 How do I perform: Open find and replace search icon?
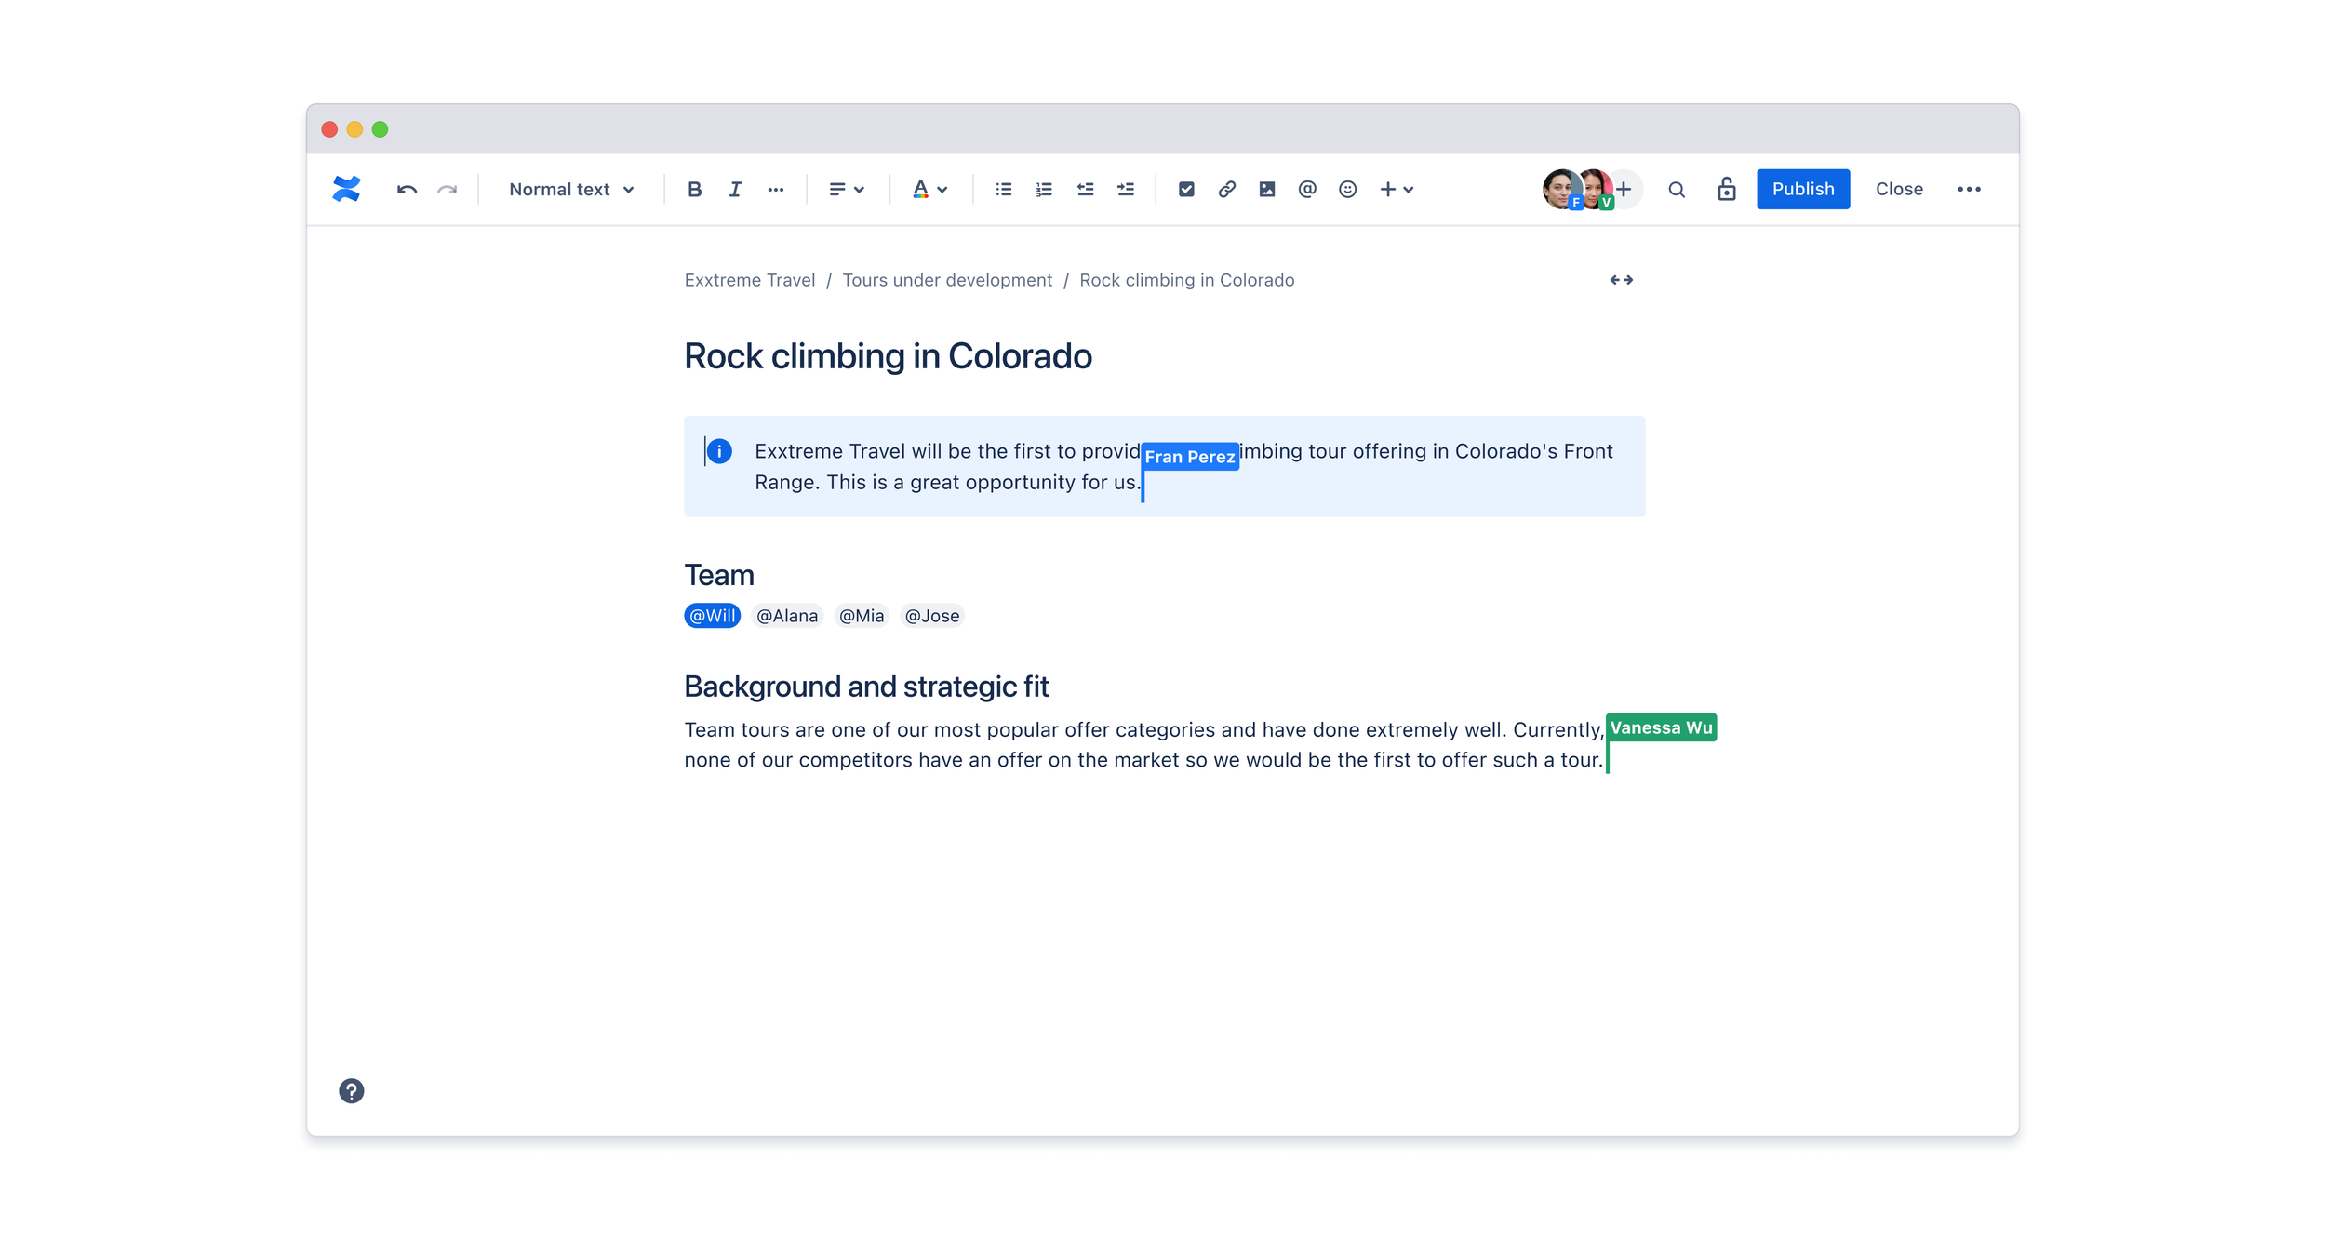click(1676, 190)
